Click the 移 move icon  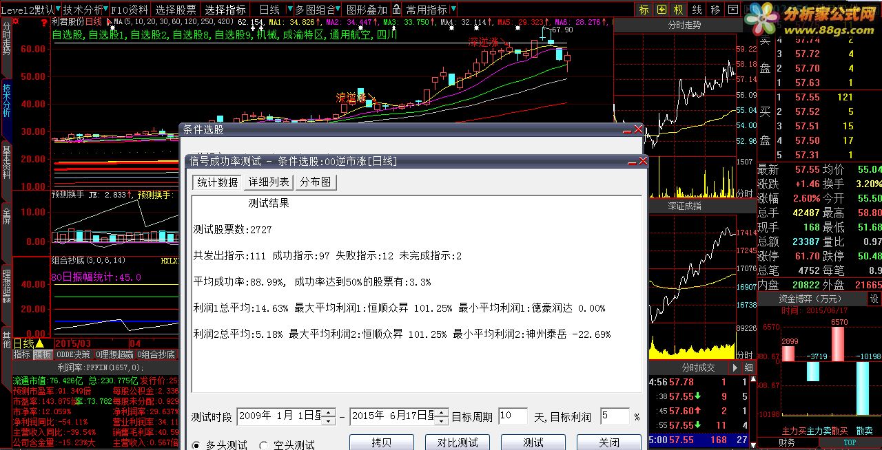coord(715,10)
